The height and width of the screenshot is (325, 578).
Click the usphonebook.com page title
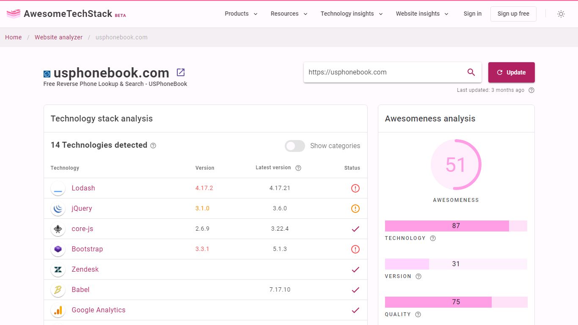click(111, 73)
